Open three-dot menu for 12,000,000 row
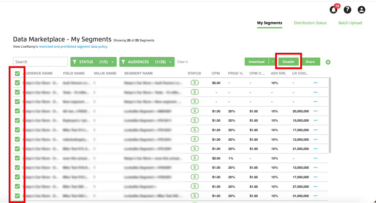 click(316, 139)
